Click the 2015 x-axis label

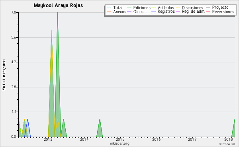pos(120,139)
